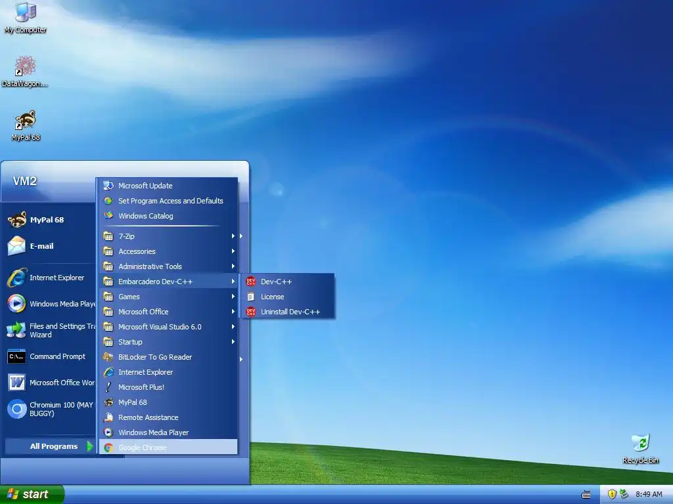Expand the Games submenu arrow

point(233,297)
